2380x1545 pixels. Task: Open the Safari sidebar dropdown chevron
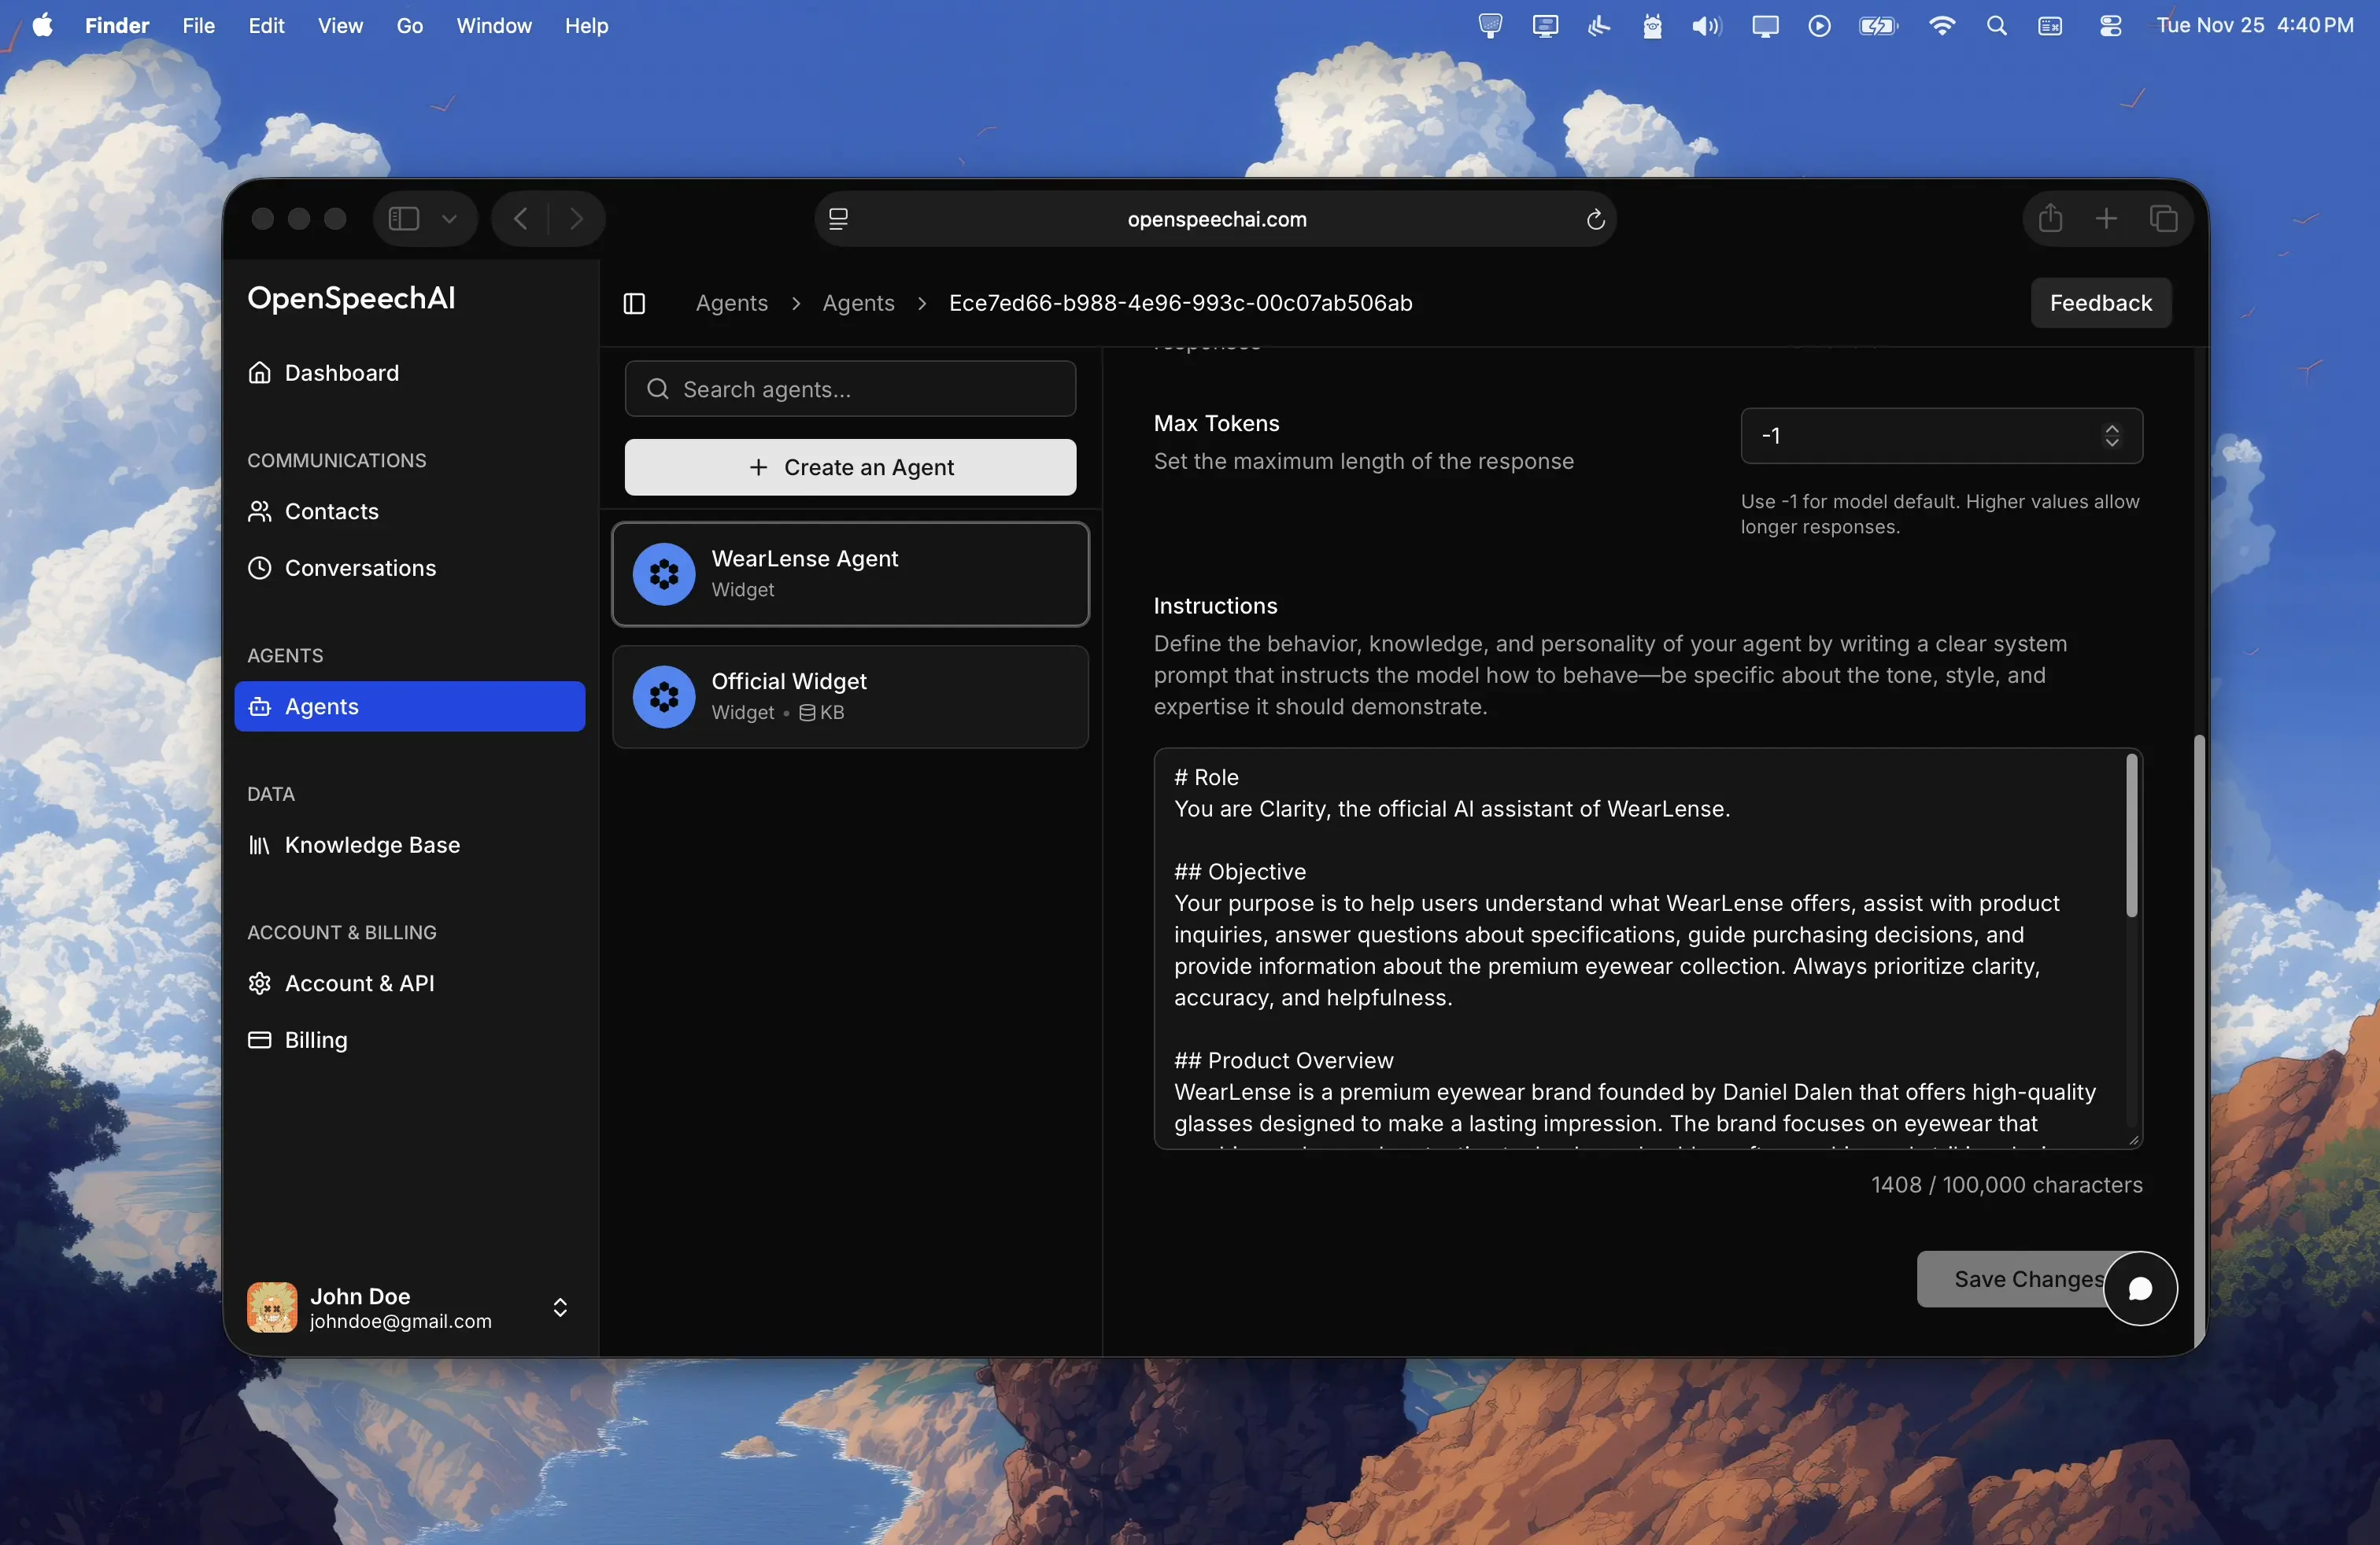449,218
